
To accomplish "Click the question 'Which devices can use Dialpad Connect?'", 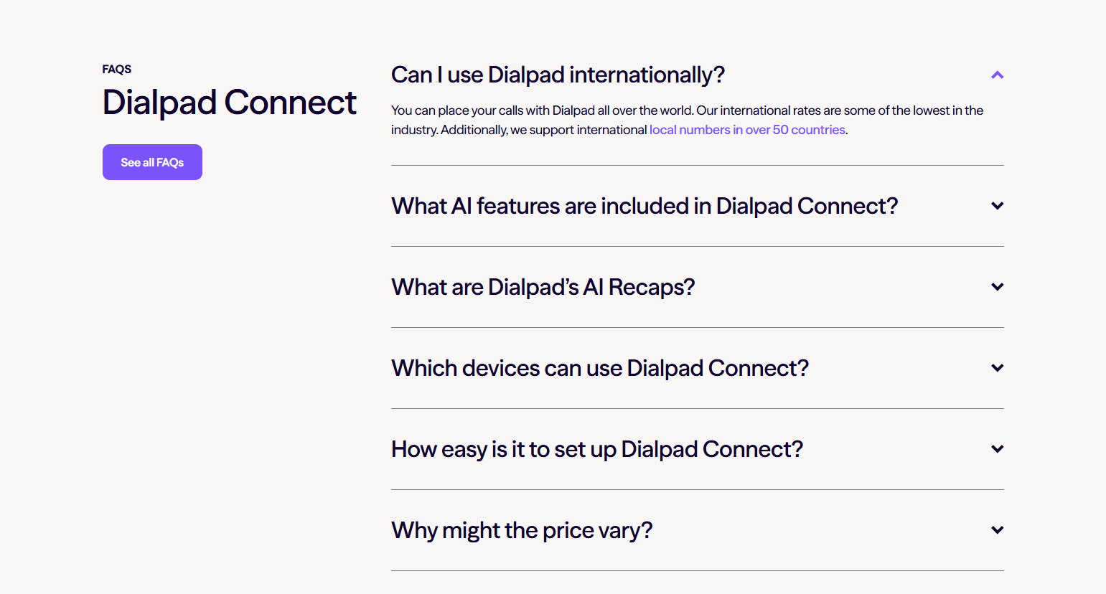I will pos(599,367).
